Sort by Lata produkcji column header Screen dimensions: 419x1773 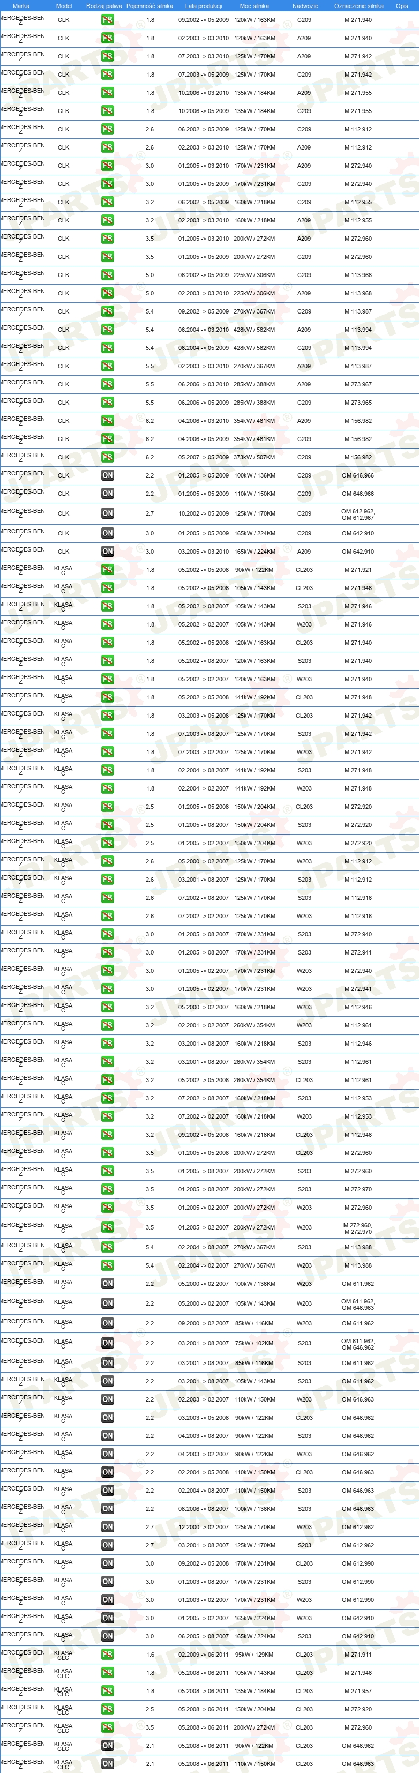[x=204, y=5]
